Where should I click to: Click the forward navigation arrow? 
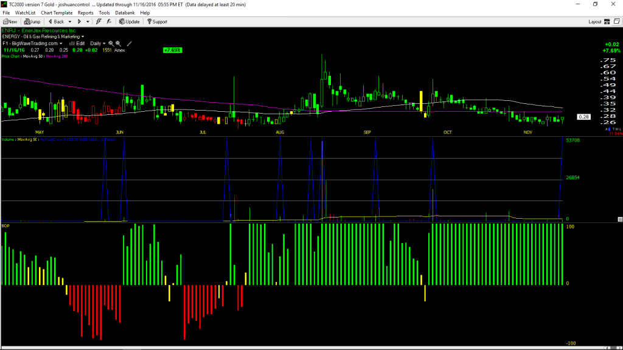coord(79,22)
